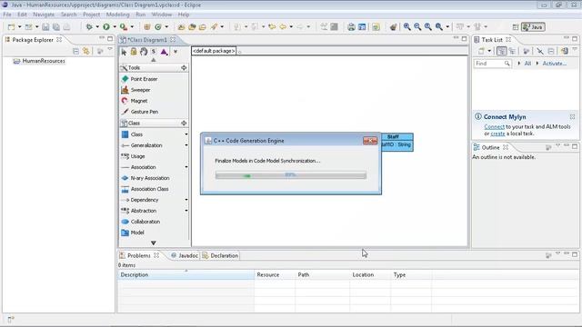
Task: Click the Run External Tools icon
Action: coord(124,26)
